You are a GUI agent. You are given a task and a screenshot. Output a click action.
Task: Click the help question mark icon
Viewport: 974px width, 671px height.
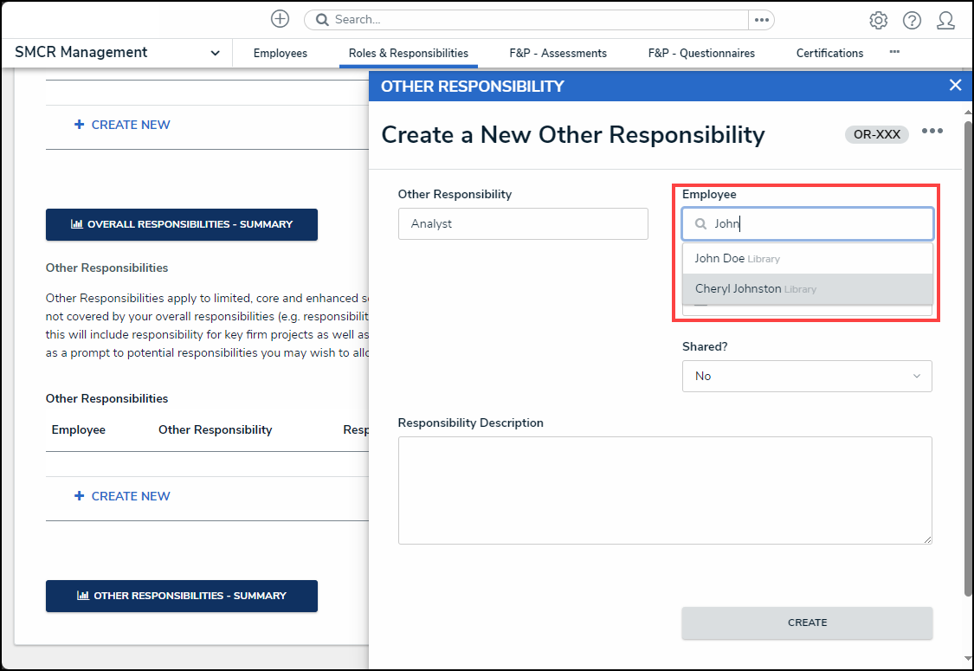pyautogui.click(x=912, y=20)
